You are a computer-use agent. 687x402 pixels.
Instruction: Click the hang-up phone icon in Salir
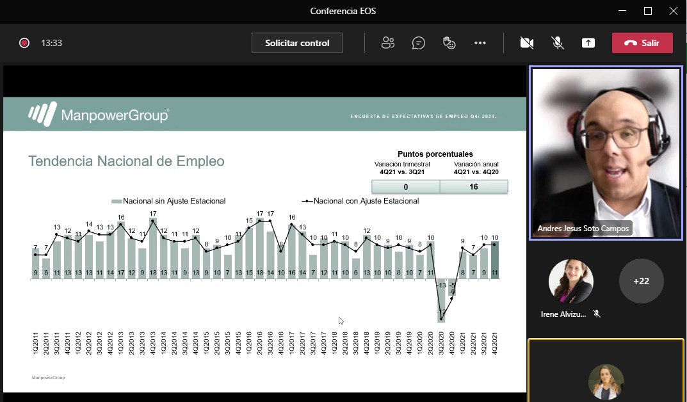[630, 43]
